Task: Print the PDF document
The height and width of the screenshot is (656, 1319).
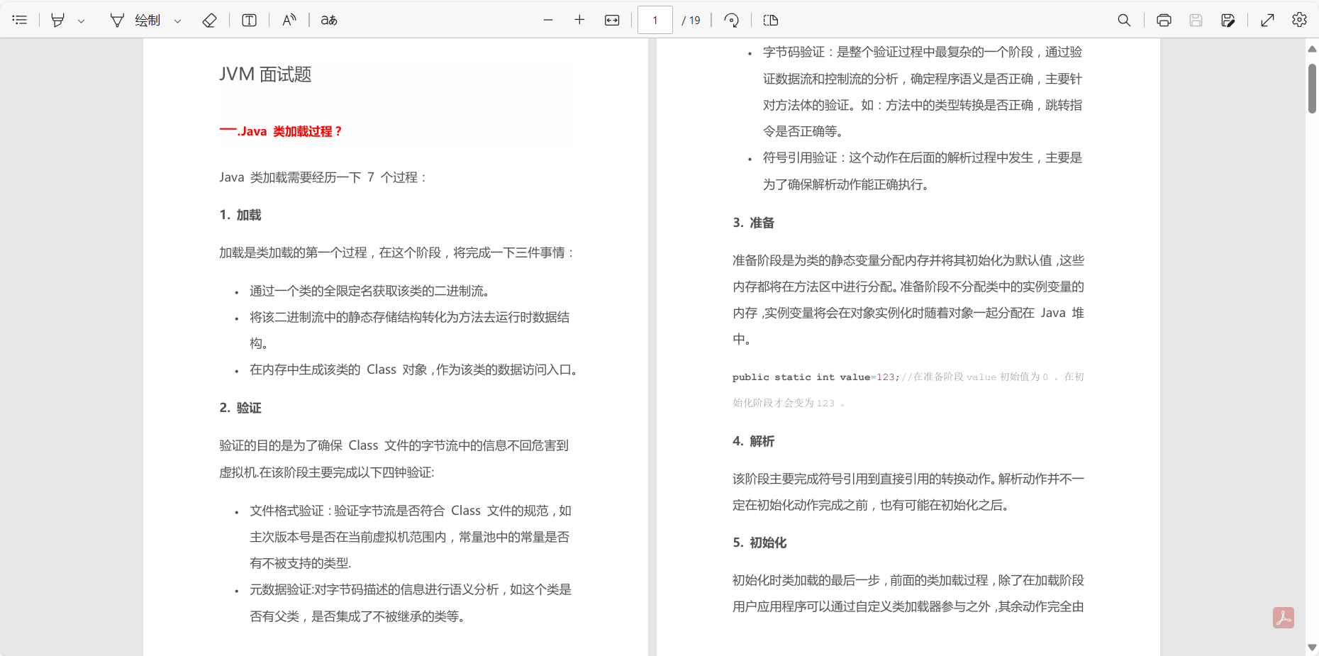Action: pyautogui.click(x=1164, y=20)
